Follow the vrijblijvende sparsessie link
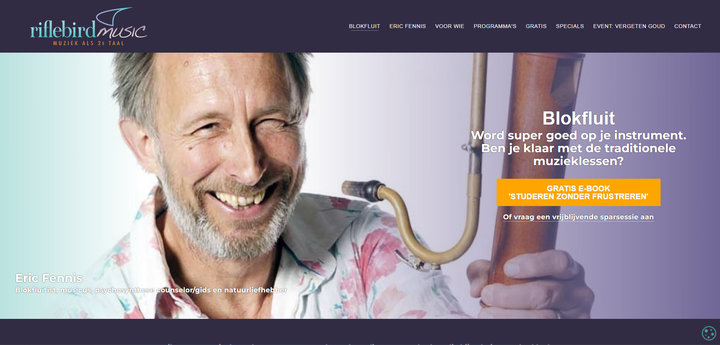Viewport: 720px width, 345px height. [x=578, y=217]
